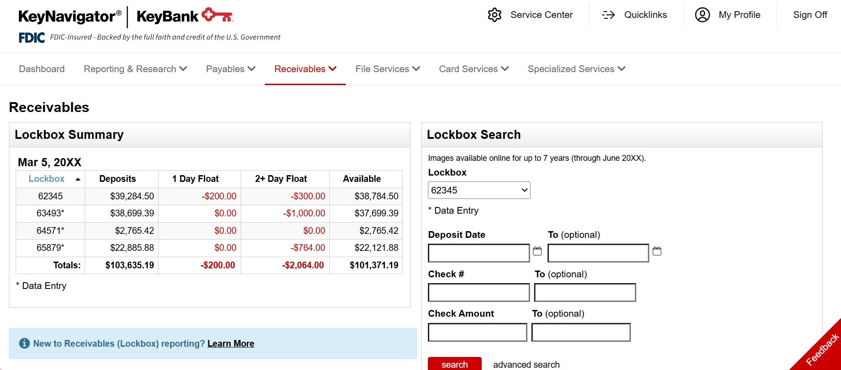Sort by the Lockbox column header

(x=47, y=179)
